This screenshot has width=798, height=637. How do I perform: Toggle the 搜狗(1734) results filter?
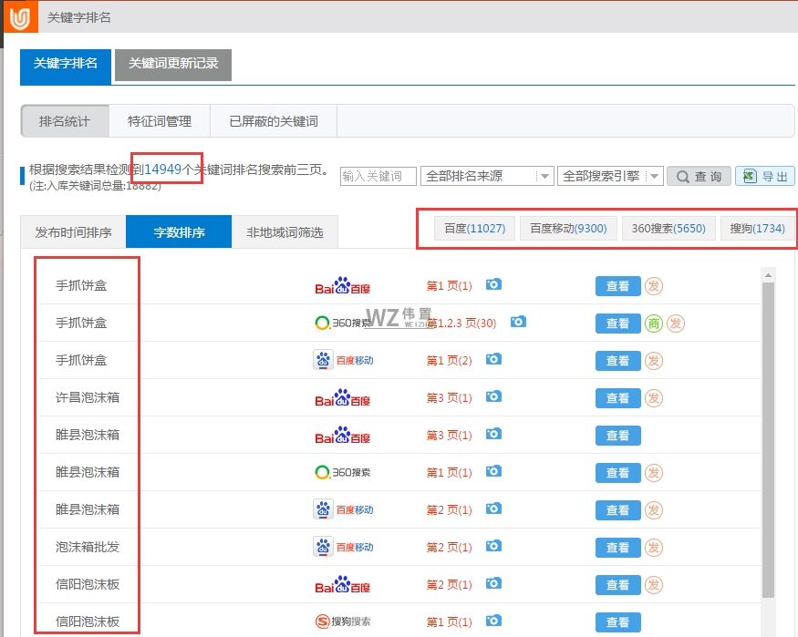tap(756, 228)
